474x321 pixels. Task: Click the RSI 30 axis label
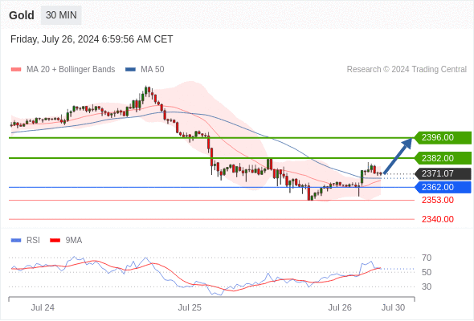[x=427, y=286]
